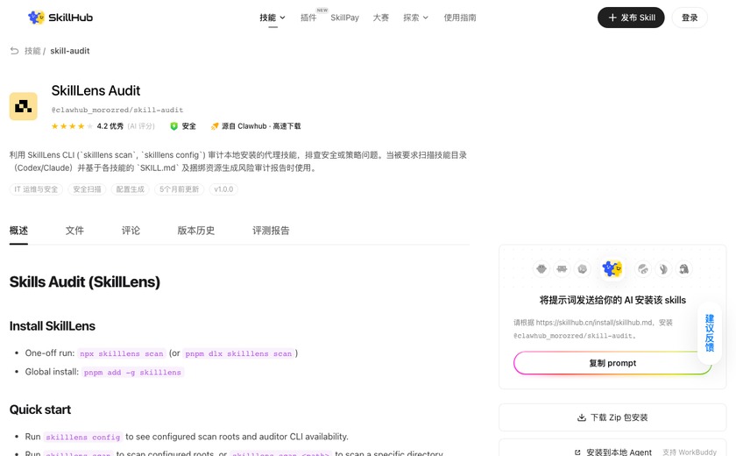Click the back arrow in breadcrumb
The width and height of the screenshot is (736, 456).
tap(15, 50)
